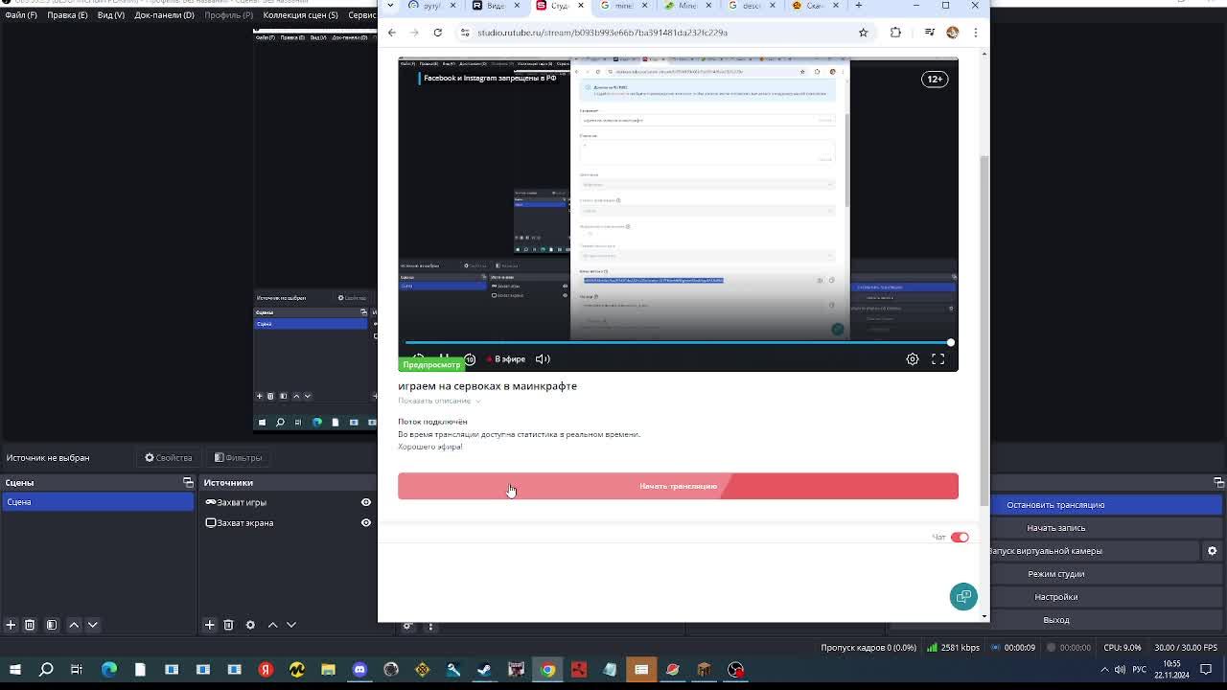Viewport: 1227px width, 690px height.
Task: Move the source down in the Sources list
Action: point(291,625)
